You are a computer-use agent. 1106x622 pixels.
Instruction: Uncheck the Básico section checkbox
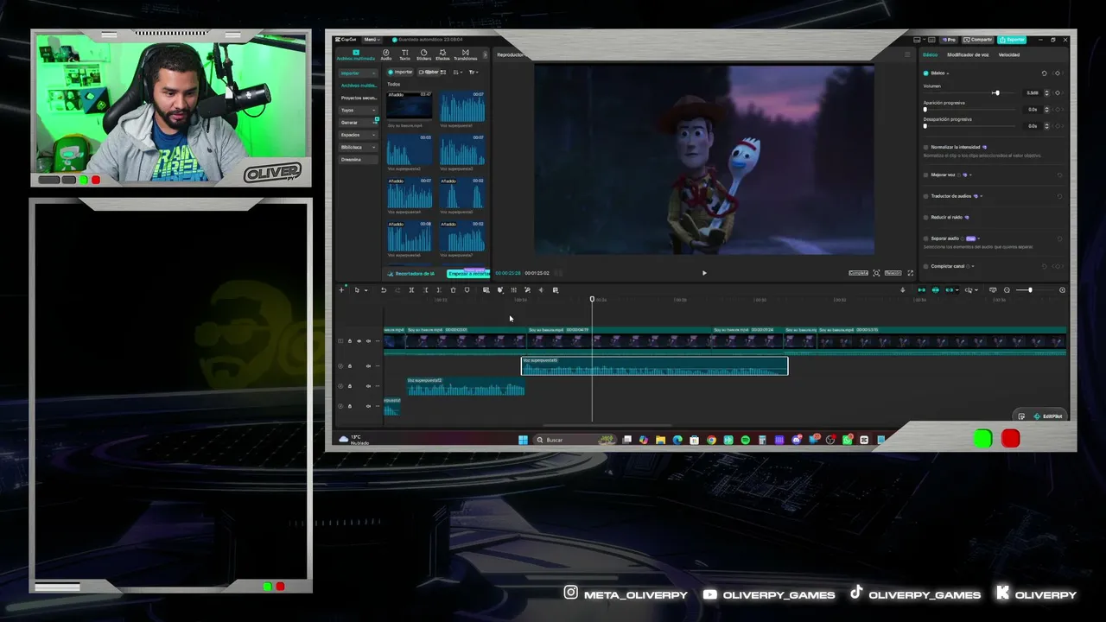tap(925, 73)
